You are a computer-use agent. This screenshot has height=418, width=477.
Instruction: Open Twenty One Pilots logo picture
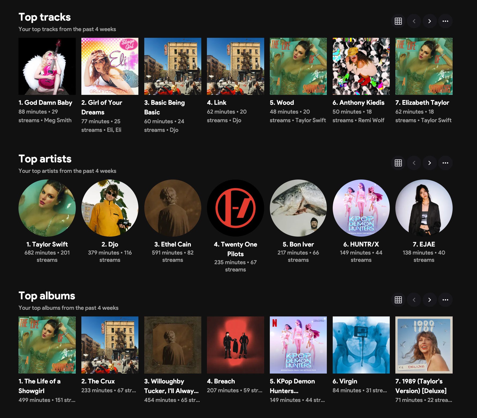236,208
